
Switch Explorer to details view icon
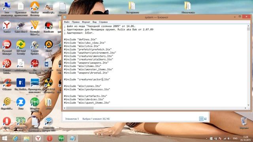(201, 119)
